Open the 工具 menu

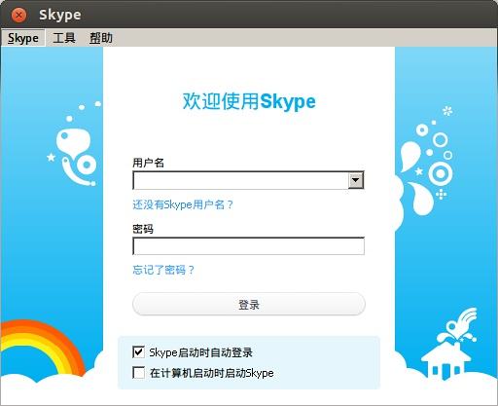[x=64, y=38]
